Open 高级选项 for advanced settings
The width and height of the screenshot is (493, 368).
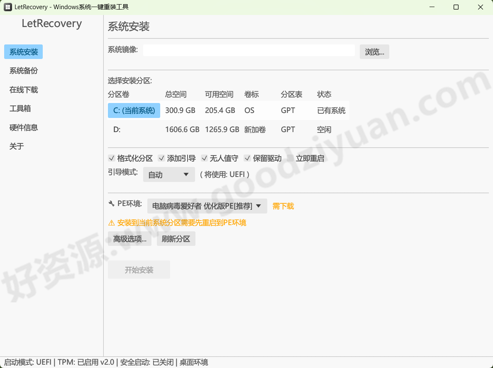point(129,238)
